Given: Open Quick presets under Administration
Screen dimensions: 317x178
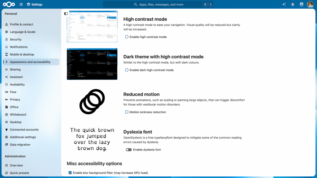Looking at the screenshot, I should pos(31,173).
